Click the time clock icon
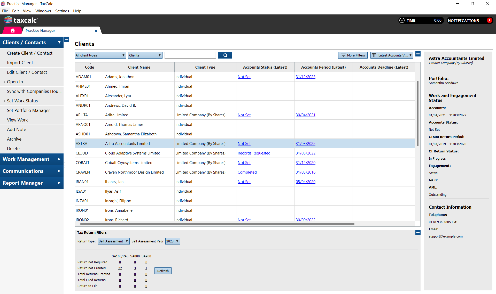The height and width of the screenshot is (294, 496). coord(402,20)
